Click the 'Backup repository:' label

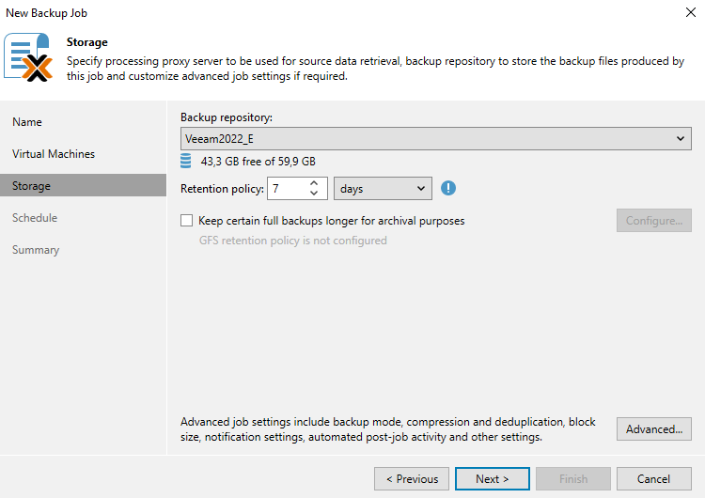click(x=227, y=117)
